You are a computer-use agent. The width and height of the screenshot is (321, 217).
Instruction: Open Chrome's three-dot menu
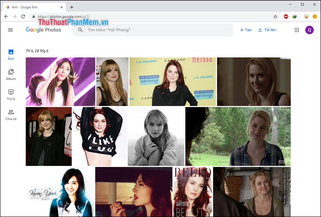[x=315, y=16]
